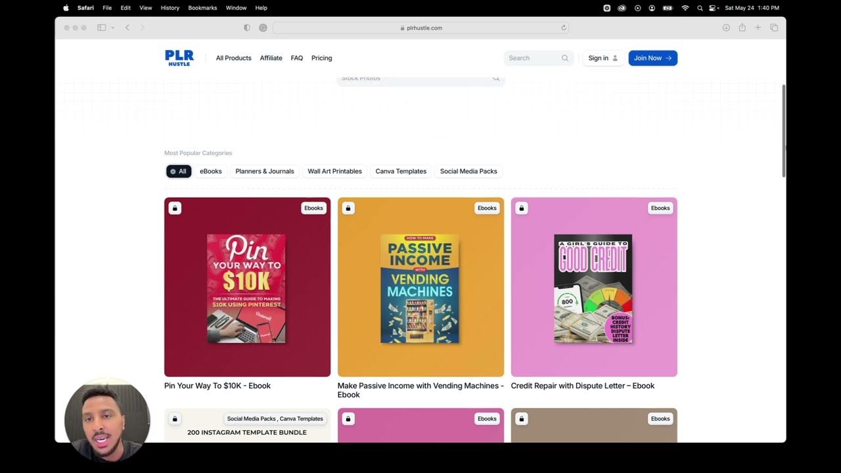
Task: Open Pin Your Way To $10K - Ebook title link
Action: [217, 386]
